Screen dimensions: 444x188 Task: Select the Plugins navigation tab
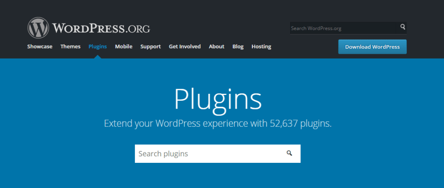tap(98, 46)
